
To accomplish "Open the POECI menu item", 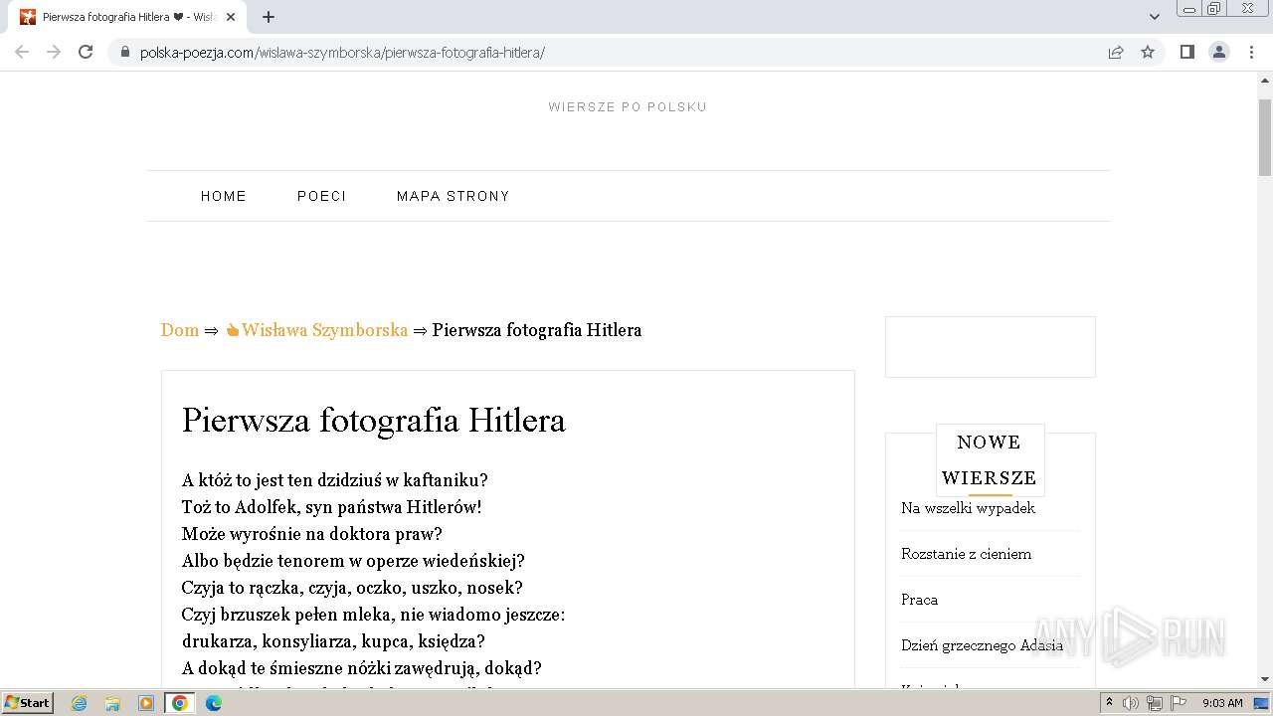I will tap(322, 196).
